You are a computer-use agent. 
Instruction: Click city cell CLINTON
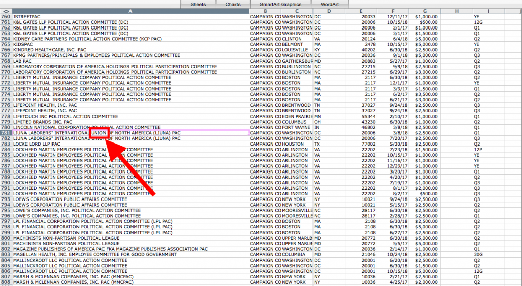(297, 39)
